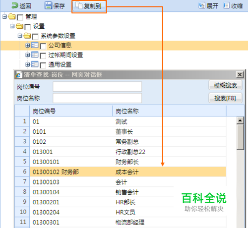248x228 pixels.
Task: Click the green 返回 return arrow icon
Action: pyautogui.click(x=15, y=6)
